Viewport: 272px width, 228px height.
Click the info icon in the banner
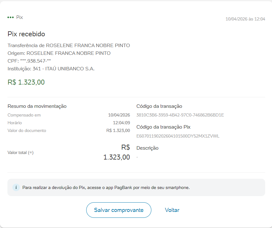click(16, 187)
